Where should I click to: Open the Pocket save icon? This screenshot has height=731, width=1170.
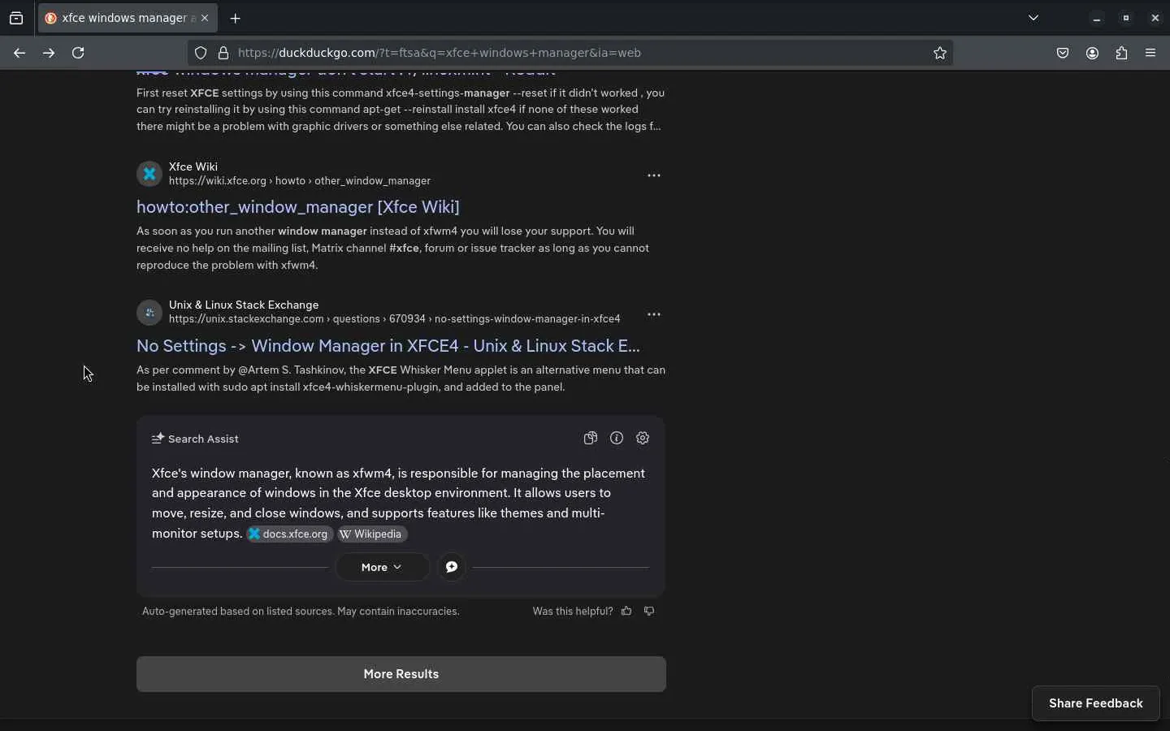(x=1063, y=53)
